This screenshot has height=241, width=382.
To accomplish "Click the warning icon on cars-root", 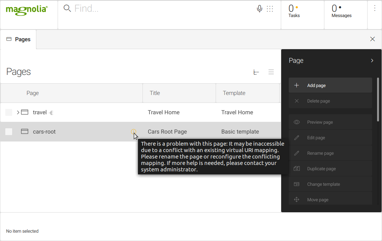I will [133, 132].
